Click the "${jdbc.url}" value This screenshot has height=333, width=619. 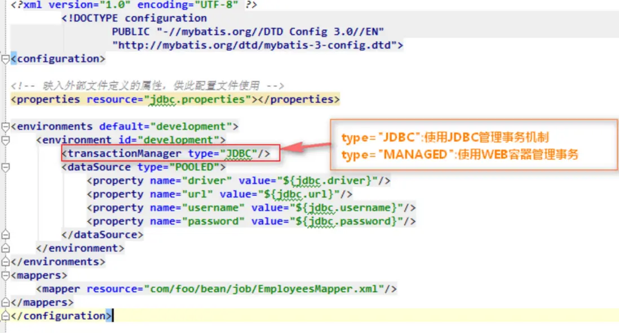coord(299,194)
